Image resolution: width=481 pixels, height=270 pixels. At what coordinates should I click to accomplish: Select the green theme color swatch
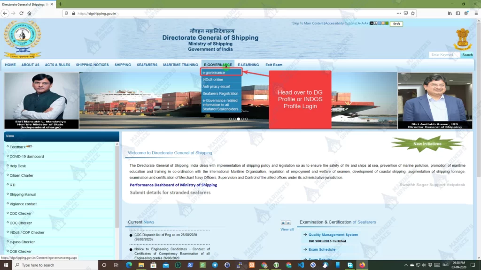[x=387, y=23]
